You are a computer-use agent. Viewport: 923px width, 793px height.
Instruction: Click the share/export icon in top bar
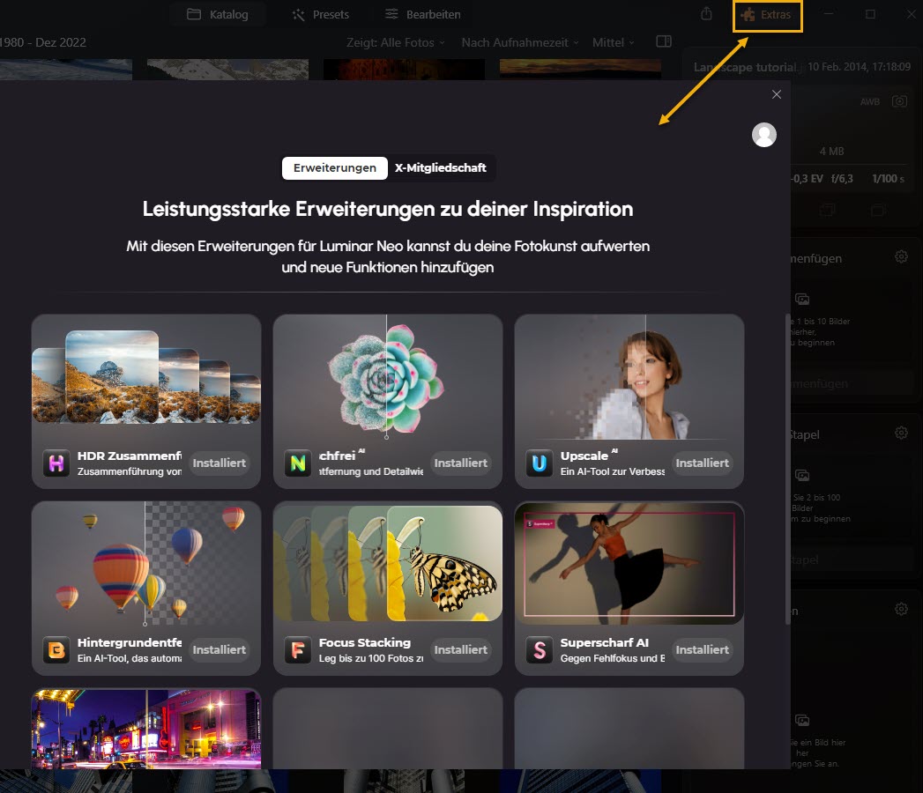(706, 13)
